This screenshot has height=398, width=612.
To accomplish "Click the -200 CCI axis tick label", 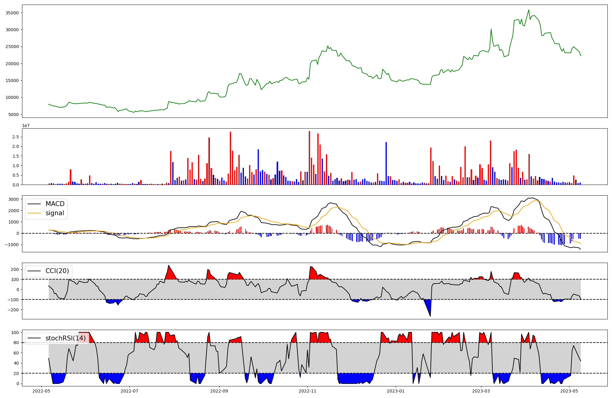I will click(13, 310).
